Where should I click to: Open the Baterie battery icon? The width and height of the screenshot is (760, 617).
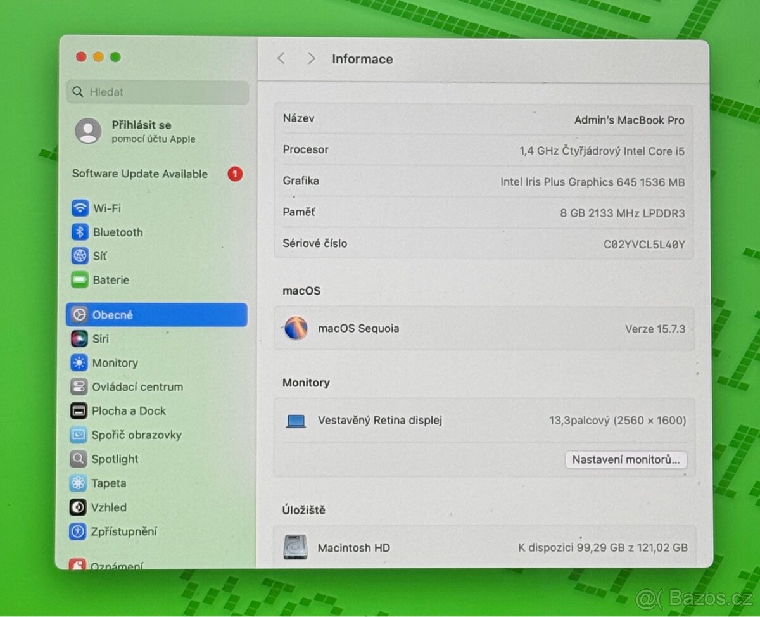pos(80,280)
